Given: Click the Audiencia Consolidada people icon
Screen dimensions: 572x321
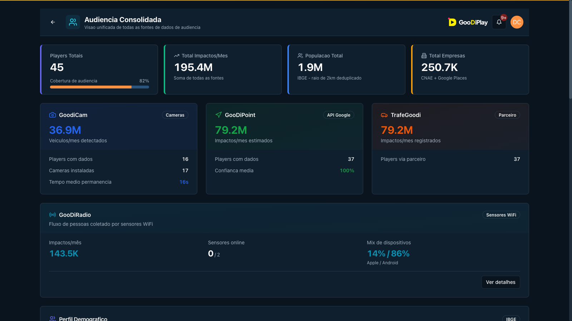Looking at the screenshot, I should (x=73, y=22).
